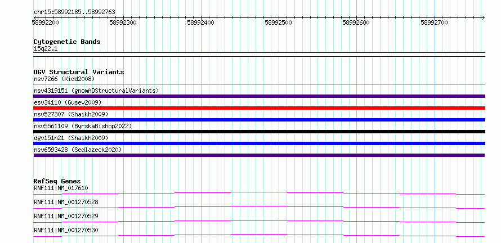The image size is (501, 243).
Task: Click ruler position 58992400
Action: 200,22
